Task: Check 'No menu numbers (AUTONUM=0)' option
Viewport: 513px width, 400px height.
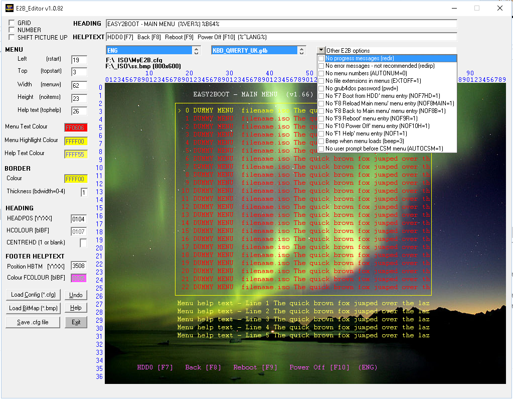Action: [x=321, y=73]
